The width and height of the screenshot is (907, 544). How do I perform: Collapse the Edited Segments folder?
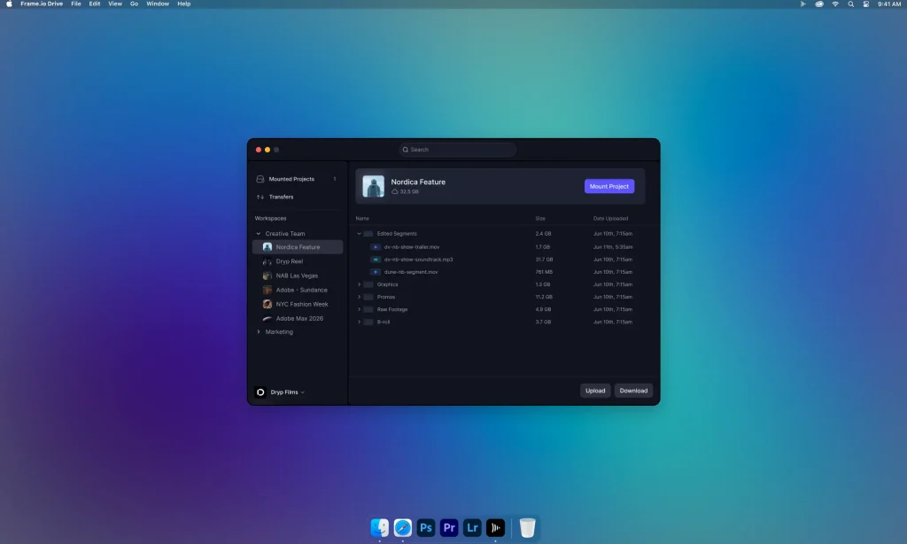click(x=360, y=234)
